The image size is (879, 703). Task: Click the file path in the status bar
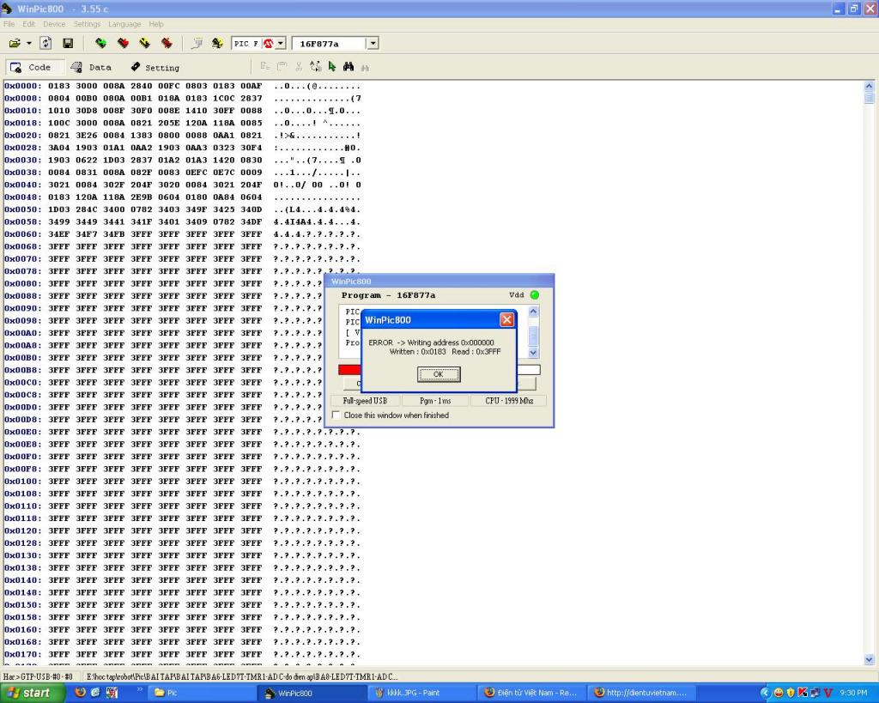(242, 676)
